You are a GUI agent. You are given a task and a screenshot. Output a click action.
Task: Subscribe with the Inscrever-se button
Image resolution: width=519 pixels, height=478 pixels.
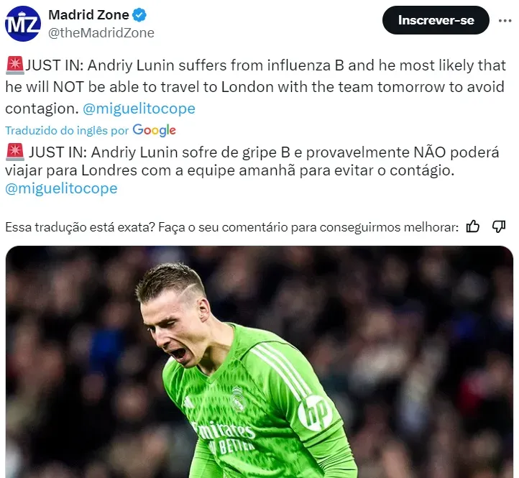click(x=436, y=20)
